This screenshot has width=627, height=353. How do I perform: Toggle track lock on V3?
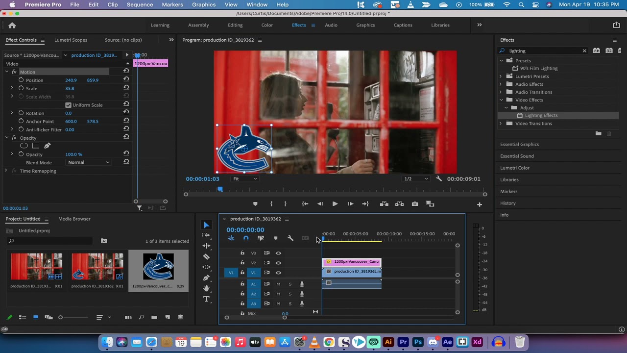tap(242, 253)
